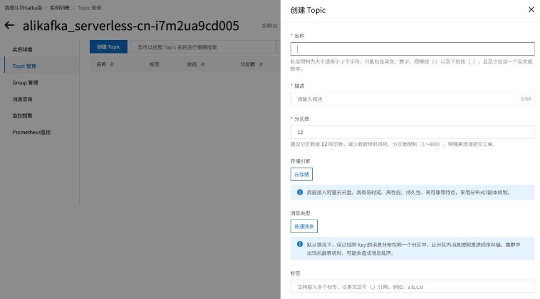Open 监控报警 from the sidebar
Screen dimensions: 540x299
point(22,115)
